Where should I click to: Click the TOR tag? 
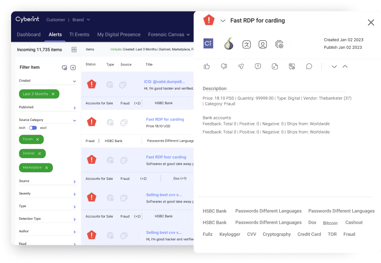[x=332, y=234]
